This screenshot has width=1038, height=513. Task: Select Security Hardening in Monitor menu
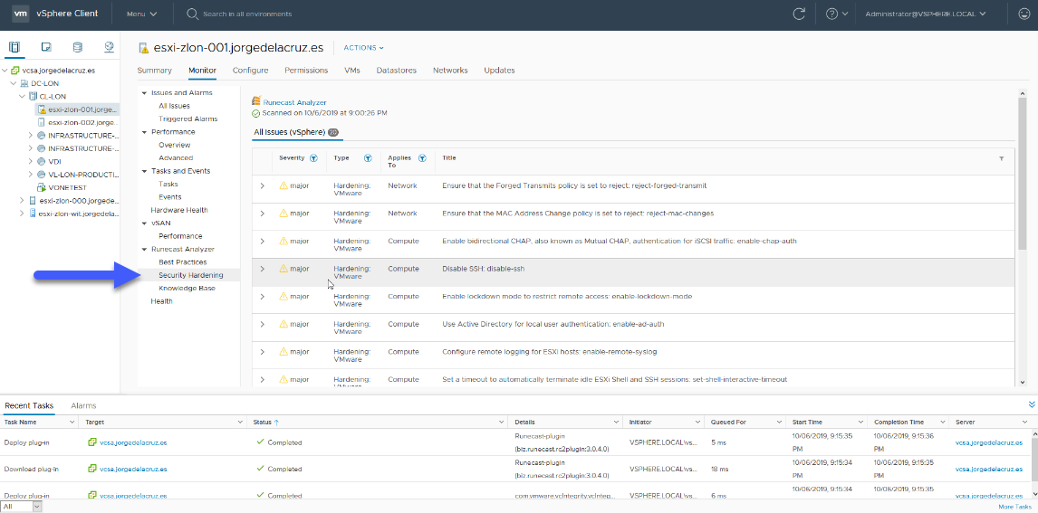(x=190, y=275)
